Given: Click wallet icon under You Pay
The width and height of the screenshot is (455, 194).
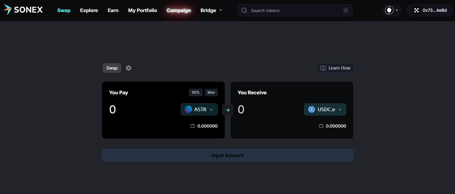Looking at the screenshot, I should (192, 126).
